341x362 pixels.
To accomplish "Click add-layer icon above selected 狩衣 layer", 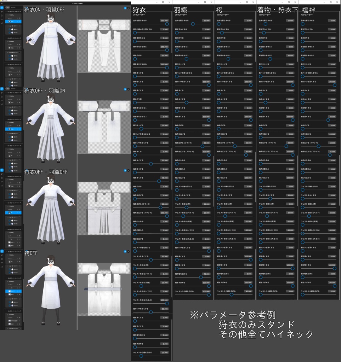I will coord(18,18).
